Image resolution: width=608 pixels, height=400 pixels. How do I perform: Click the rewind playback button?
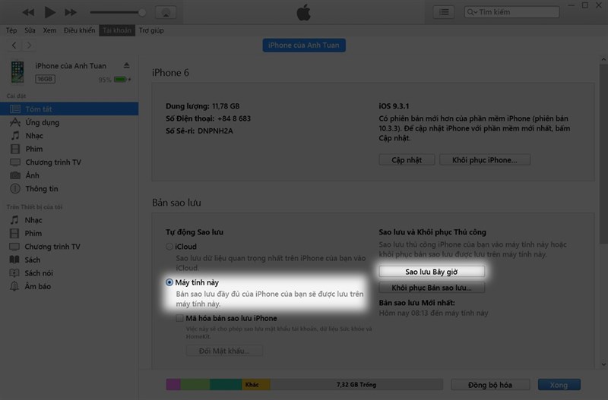click(28, 12)
